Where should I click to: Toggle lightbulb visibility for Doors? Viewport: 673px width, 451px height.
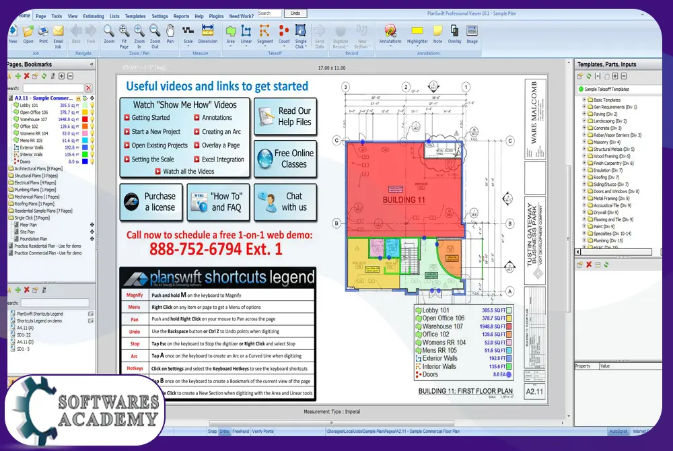(x=92, y=162)
